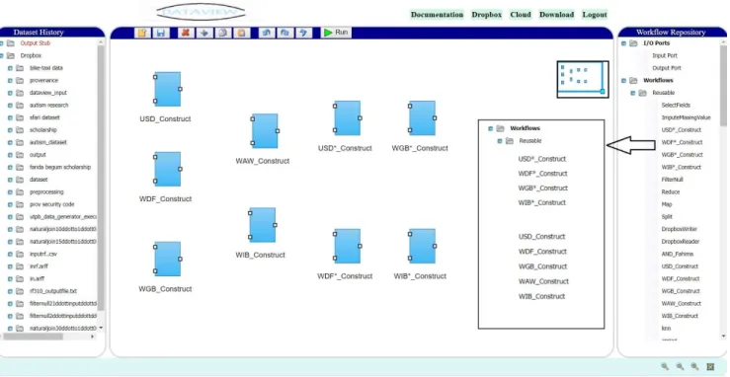Select the knn item in the repository
730x377 pixels.
coord(666,329)
